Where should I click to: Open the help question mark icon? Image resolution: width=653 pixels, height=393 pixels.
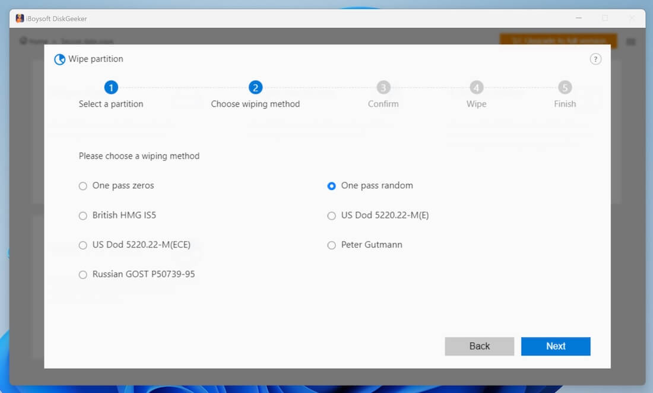point(595,59)
